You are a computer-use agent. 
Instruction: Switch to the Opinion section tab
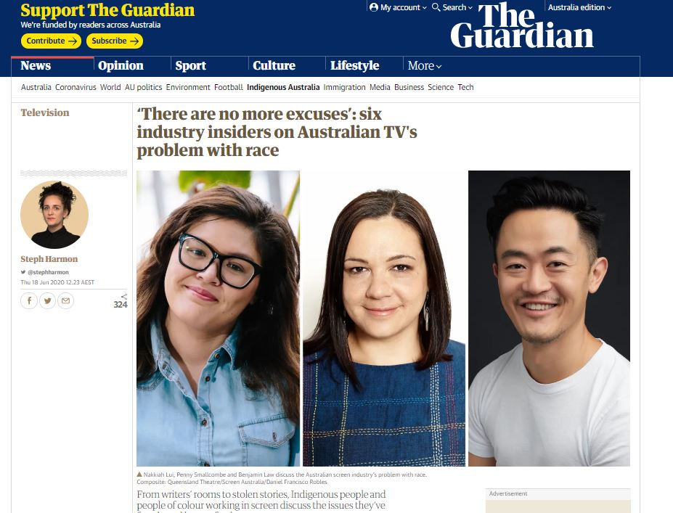121,65
